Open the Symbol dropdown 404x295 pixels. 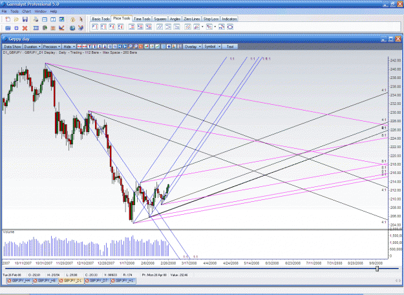coord(212,47)
